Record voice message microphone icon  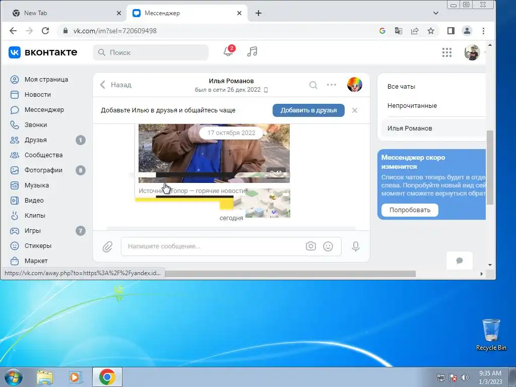[355, 246]
